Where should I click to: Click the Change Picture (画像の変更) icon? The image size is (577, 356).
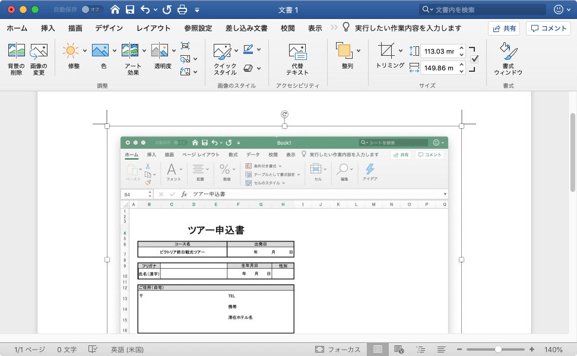coord(39,51)
